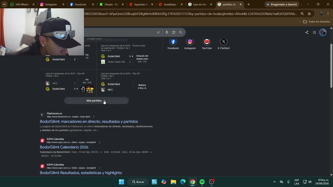Bookmark this page with the star icon
The height and width of the screenshot is (187, 333).
click(x=309, y=14)
